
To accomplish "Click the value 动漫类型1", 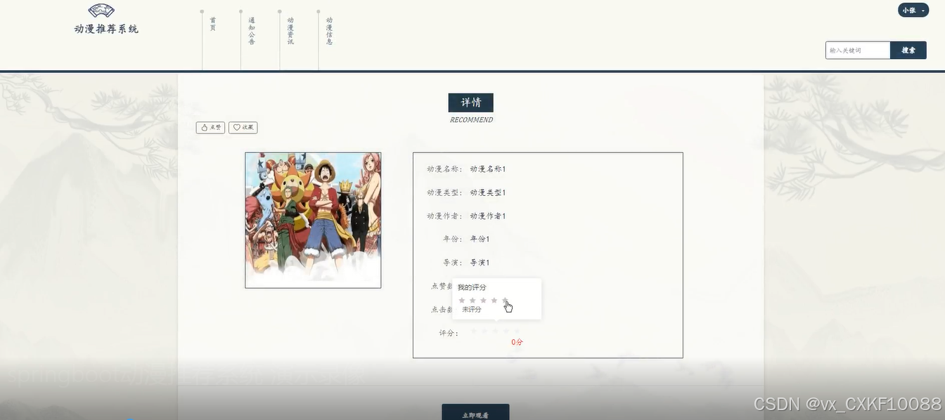I will [488, 192].
